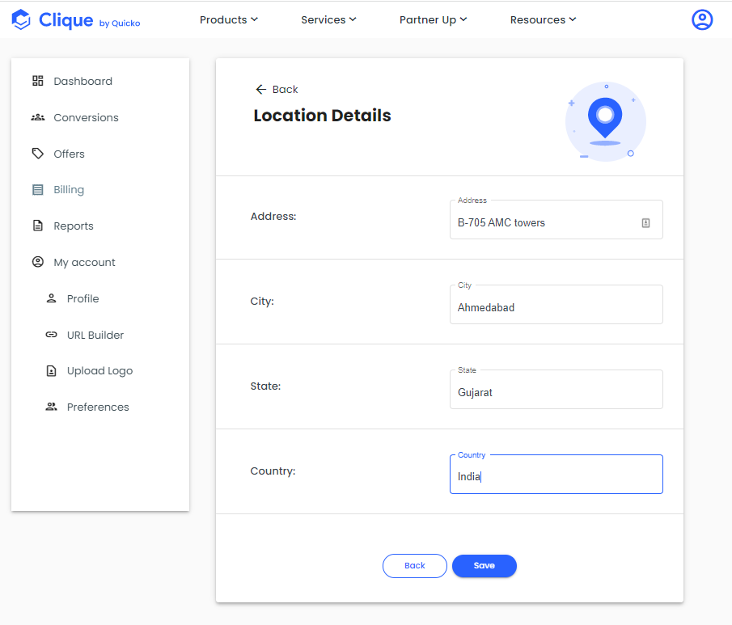732x625 pixels.
Task: Click the Back link text at top
Action: tap(285, 89)
